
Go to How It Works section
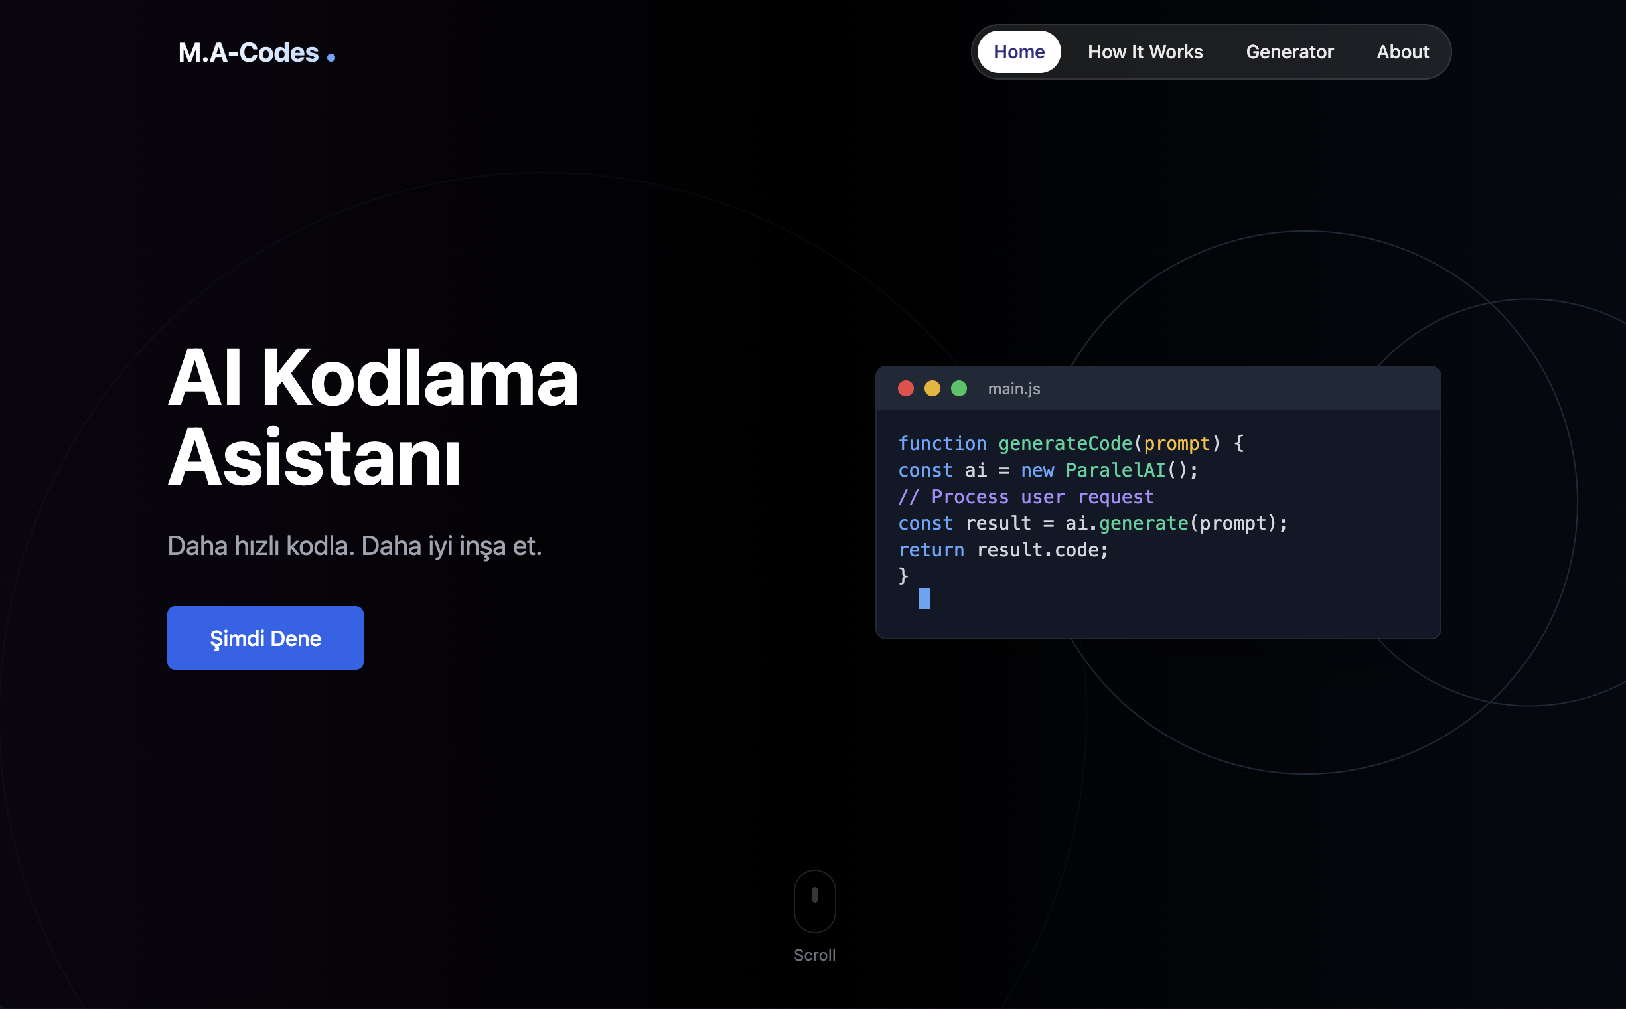1145,52
